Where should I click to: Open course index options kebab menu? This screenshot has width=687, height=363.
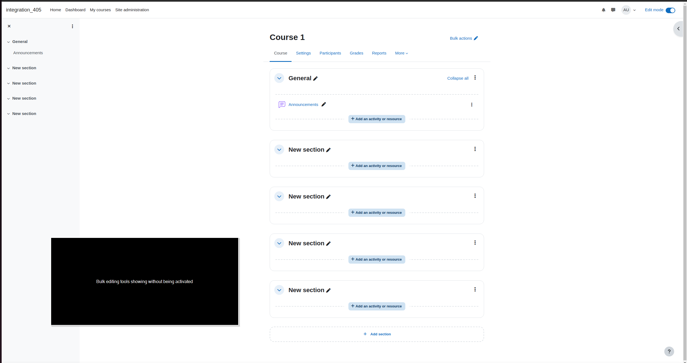point(72,26)
